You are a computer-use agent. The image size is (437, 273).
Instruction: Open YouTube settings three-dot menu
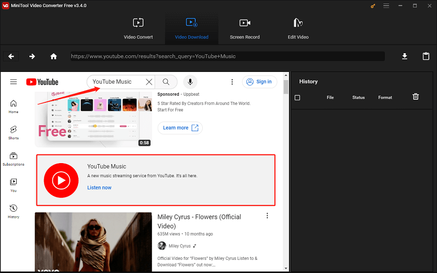point(232,82)
